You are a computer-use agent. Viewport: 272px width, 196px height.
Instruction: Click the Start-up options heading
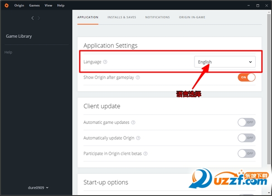106,182
